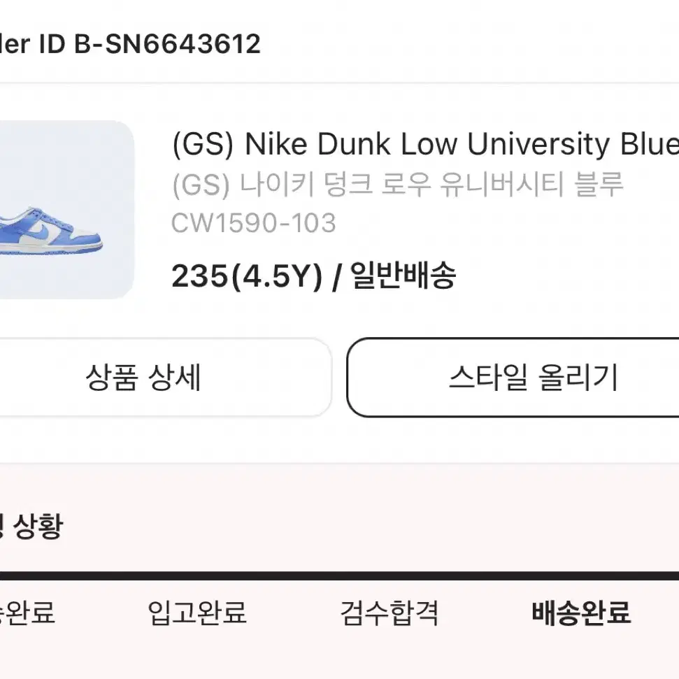Click the 일반배송 shipping type label
This screenshot has width=679, height=679.
(x=403, y=275)
